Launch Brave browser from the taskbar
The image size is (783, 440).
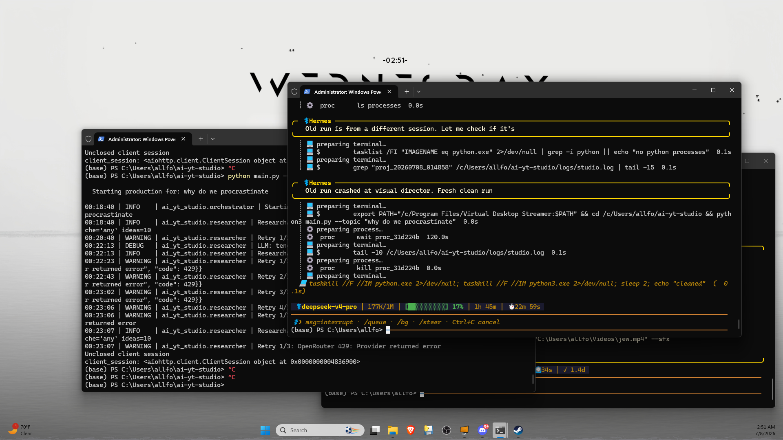click(411, 430)
